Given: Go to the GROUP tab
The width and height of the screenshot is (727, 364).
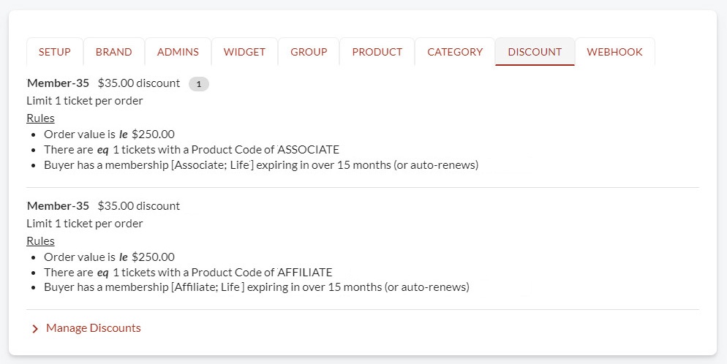Looking at the screenshot, I should coord(309,52).
